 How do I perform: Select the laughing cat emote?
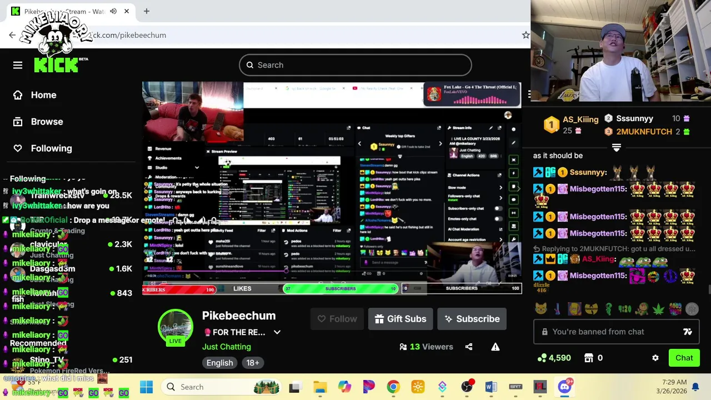click(x=540, y=309)
